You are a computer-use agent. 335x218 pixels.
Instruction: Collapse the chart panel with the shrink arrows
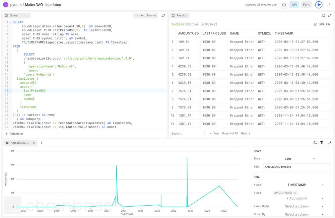coord(329,143)
